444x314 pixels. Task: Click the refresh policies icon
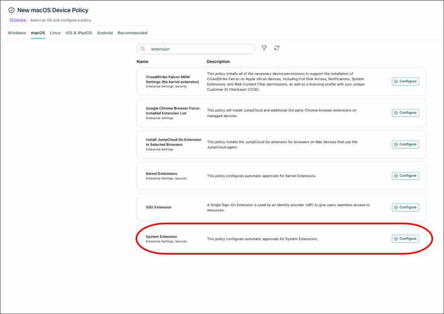(277, 48)
